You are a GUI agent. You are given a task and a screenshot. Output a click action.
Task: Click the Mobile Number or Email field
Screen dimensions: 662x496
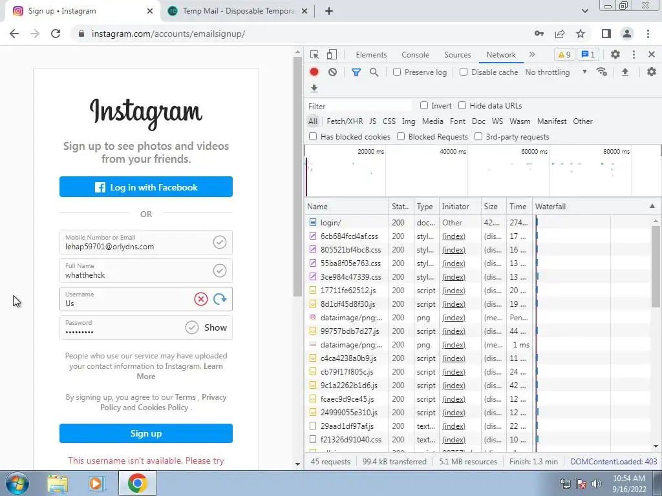[x=146, y=243]
